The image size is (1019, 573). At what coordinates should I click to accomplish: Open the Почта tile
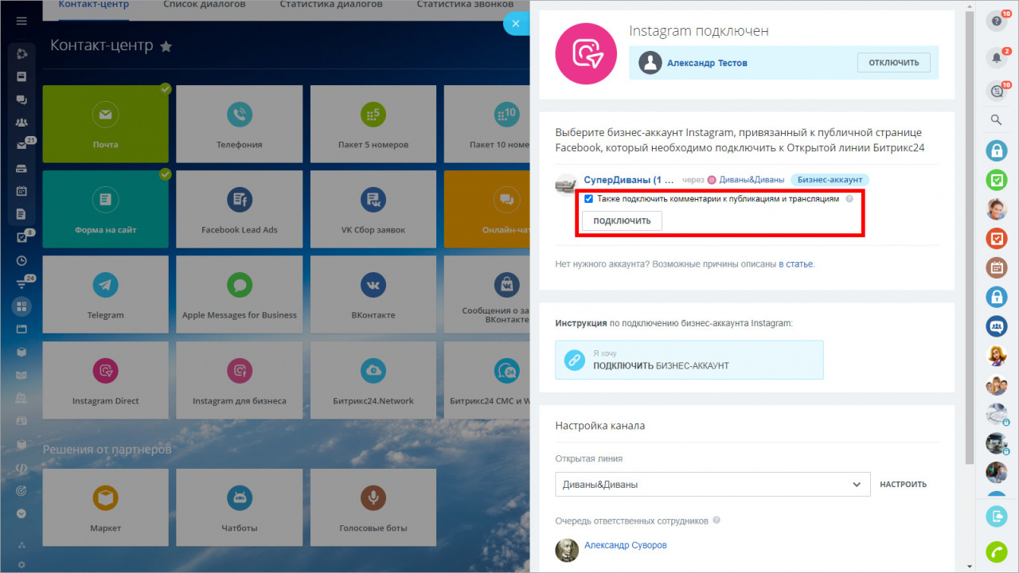[105, 124]
